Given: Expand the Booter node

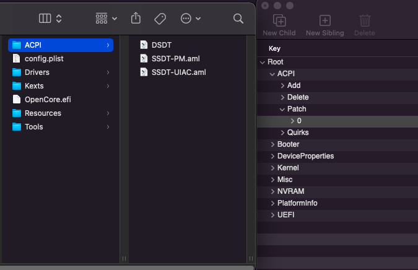Looking at the screenshot, I should click(272, 144).
